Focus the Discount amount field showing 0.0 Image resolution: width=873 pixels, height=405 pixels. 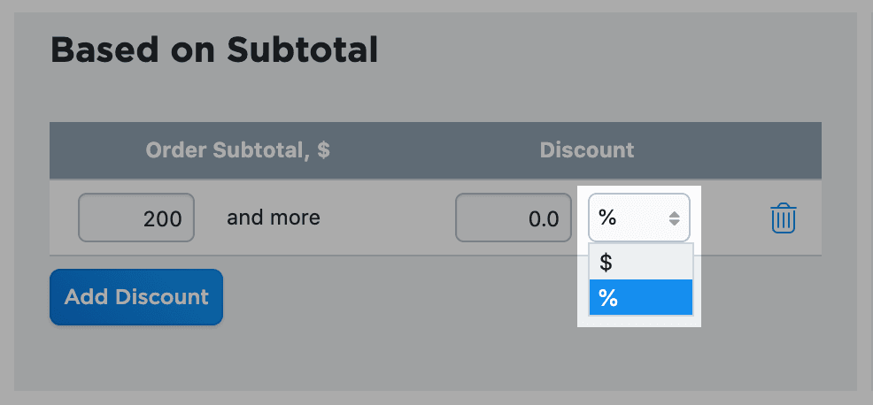(x=514, y=218)
